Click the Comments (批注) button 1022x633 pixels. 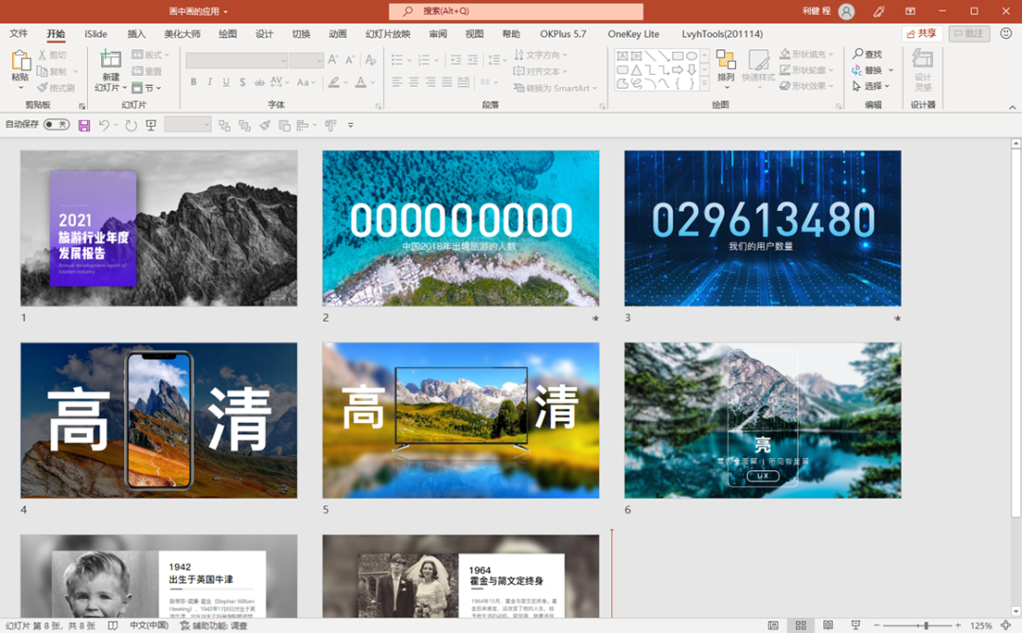coord(969,33)
